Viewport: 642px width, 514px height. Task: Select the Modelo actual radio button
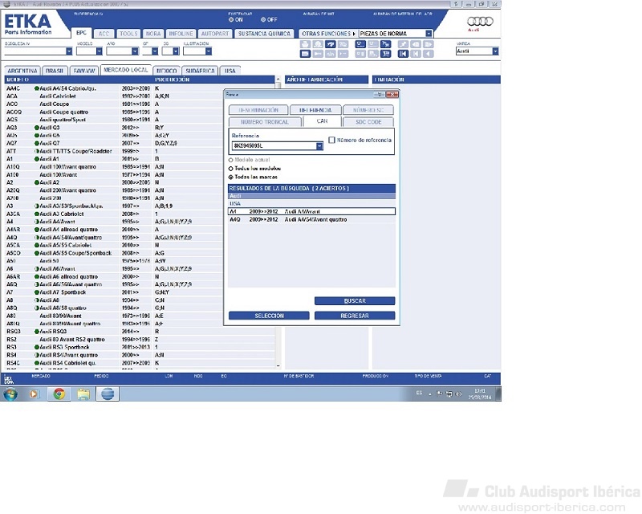pyautogui.click(x=230, y=160)
